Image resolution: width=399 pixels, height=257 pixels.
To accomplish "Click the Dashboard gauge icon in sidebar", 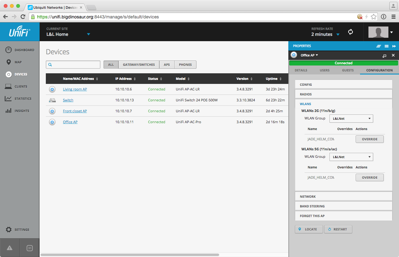I will (9, 50).
